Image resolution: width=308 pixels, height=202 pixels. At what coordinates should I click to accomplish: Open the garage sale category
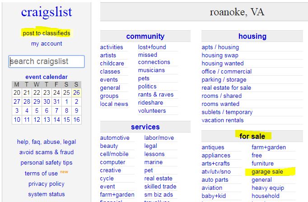tap(267, 172)
